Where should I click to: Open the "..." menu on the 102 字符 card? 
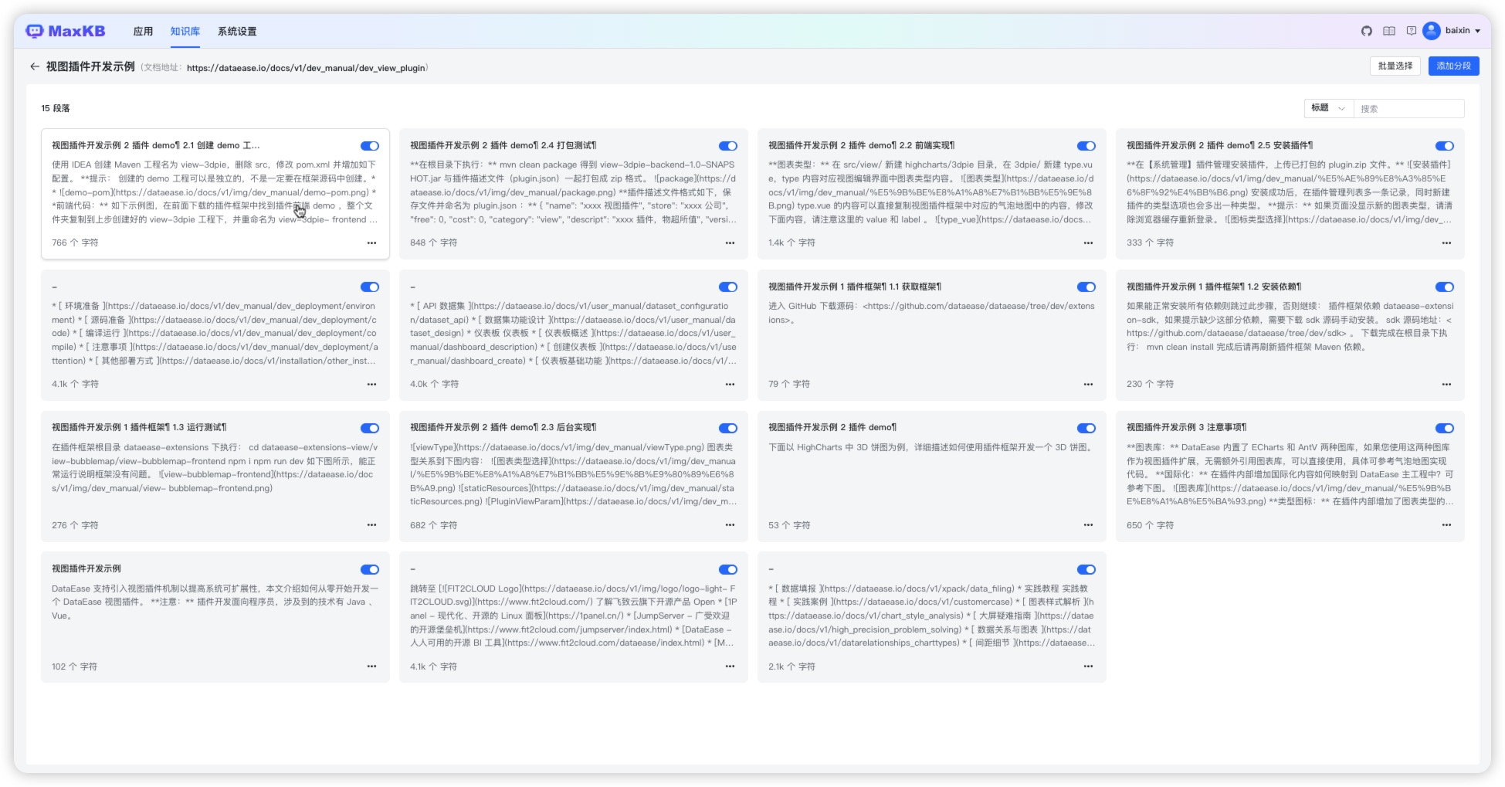[371, 666]
